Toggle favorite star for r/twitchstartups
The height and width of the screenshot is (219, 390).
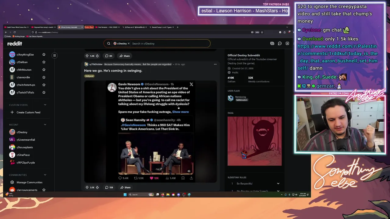click(x=44, y=85)
